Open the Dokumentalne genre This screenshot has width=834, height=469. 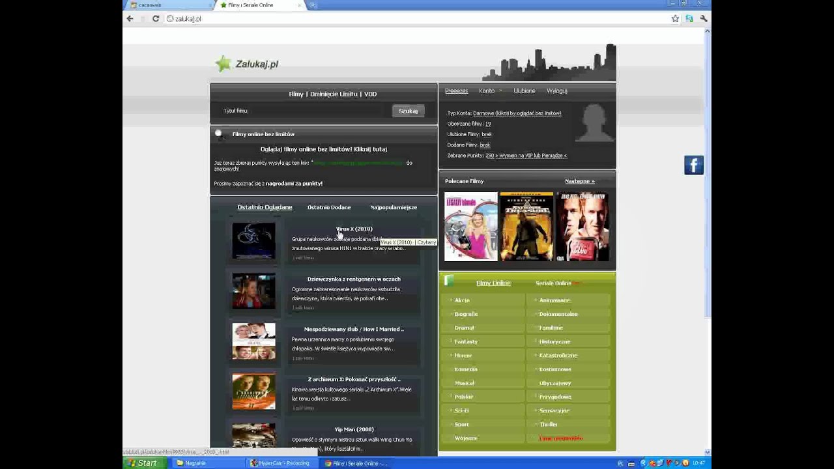558,314
